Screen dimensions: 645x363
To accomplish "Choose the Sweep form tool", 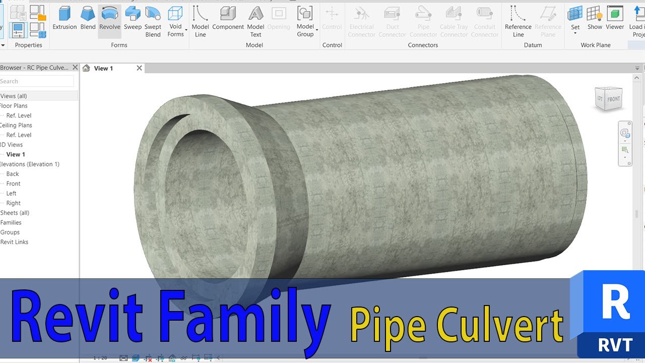I will point(133,18).
